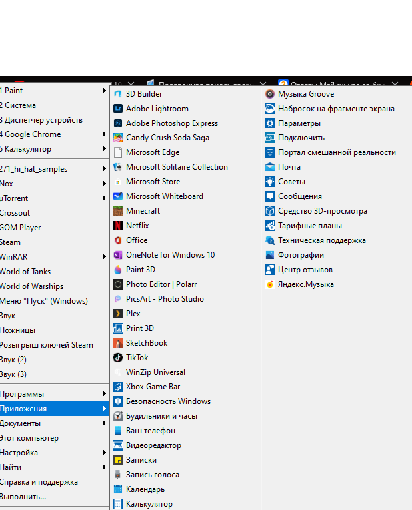Open Microsoft Edge text label
The height and width of the screenshot is (510, 412).
click(x=153, y=152)
